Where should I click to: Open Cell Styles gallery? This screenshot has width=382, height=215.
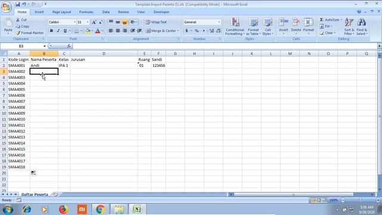268,27
